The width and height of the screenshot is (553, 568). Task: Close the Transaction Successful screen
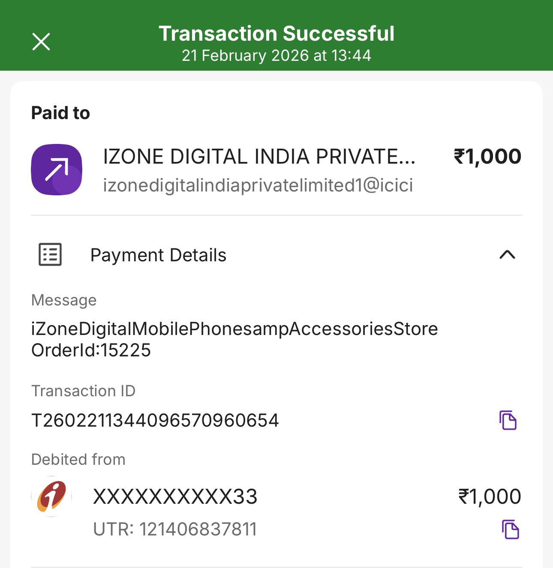(41, 42)
